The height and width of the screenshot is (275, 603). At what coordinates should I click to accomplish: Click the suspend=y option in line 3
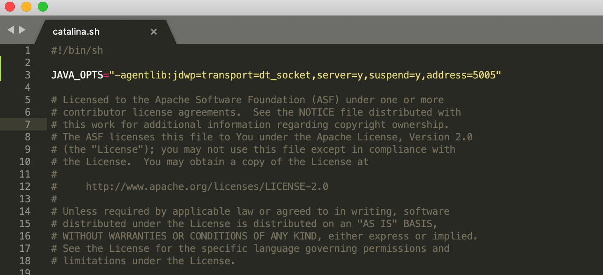(395, 75)
